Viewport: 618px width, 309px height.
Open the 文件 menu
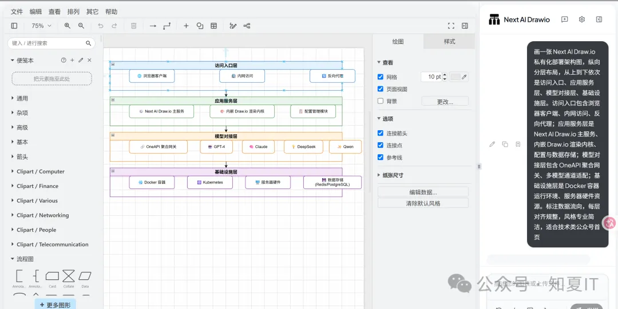(x=17, y=12)
